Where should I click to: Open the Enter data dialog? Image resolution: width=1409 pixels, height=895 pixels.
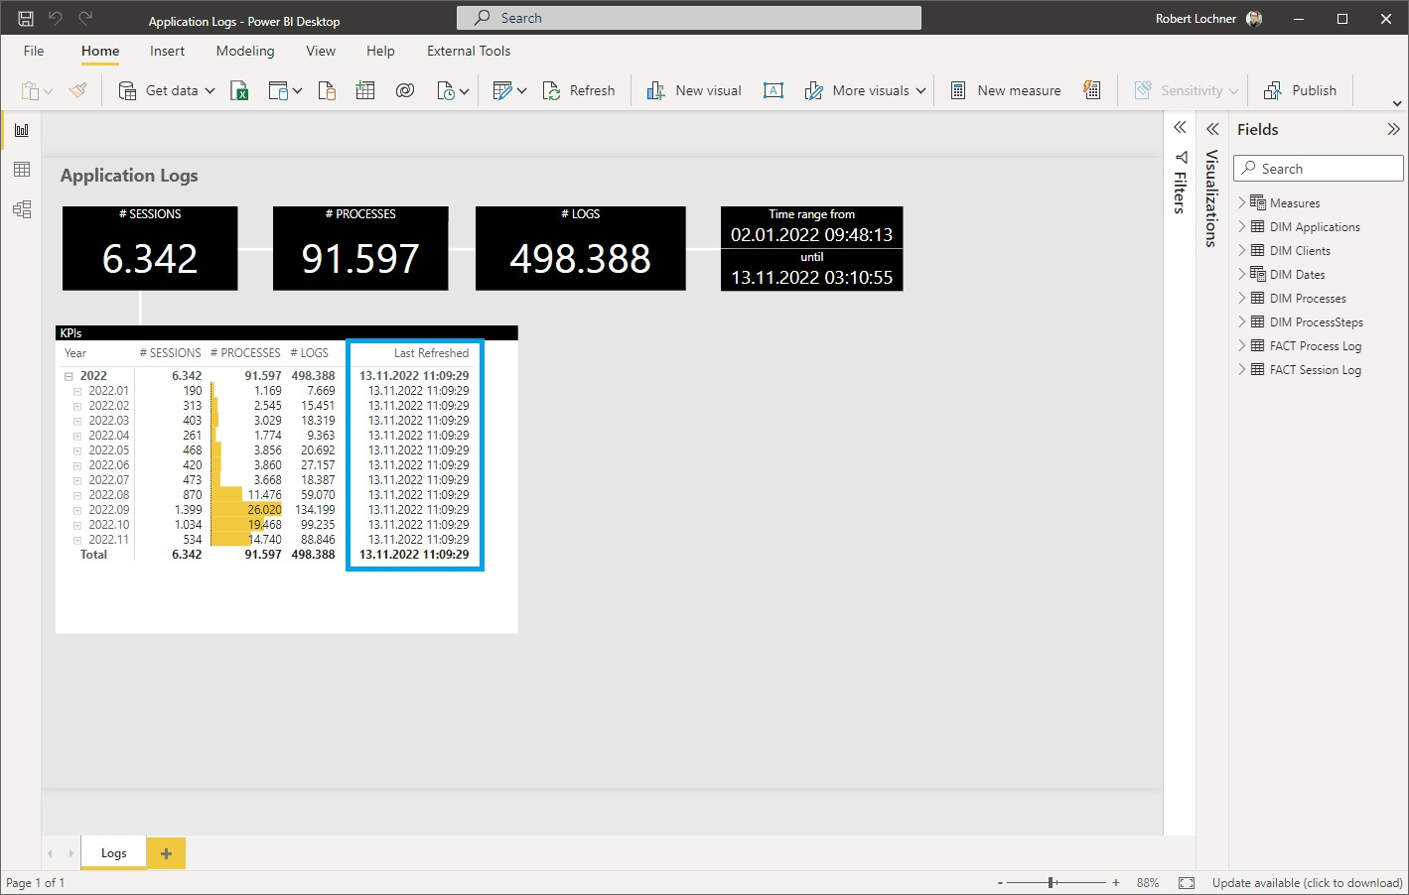[x=364, y=90]
